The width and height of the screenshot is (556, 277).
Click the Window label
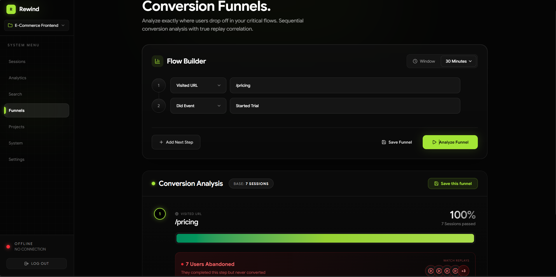[x=427, y=61]
